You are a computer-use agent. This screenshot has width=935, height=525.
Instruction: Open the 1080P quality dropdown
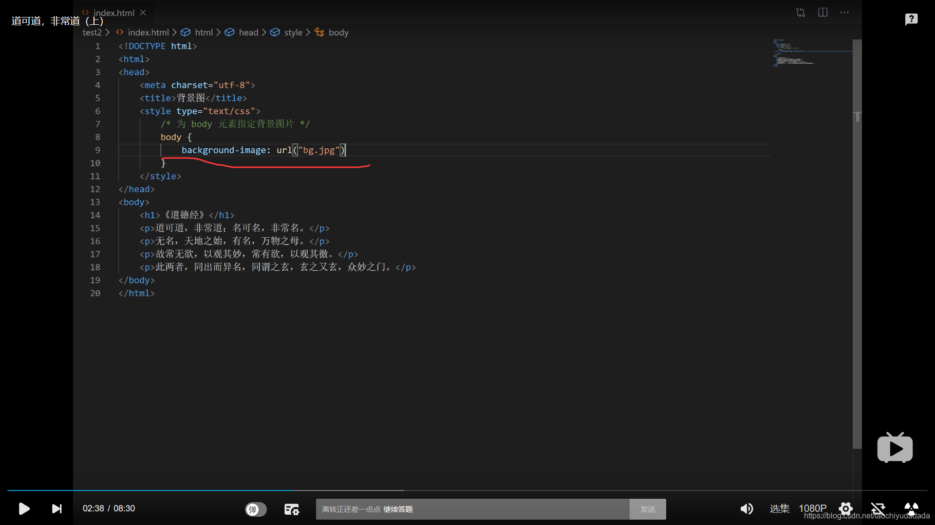tap(812, 508)
